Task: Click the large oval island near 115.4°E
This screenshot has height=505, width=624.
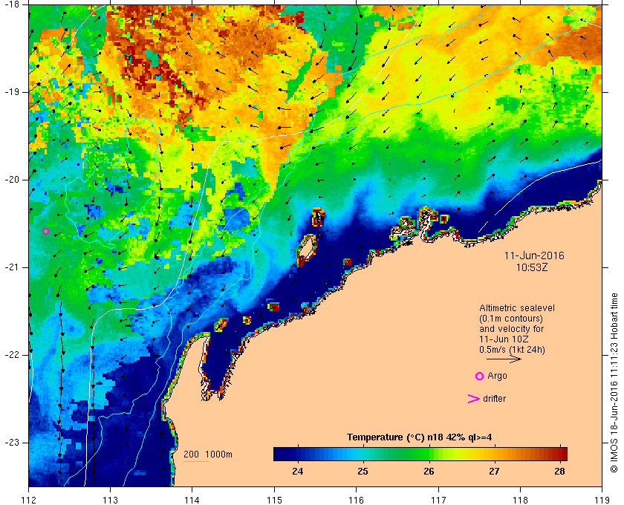Action: [x=307, y=250]
